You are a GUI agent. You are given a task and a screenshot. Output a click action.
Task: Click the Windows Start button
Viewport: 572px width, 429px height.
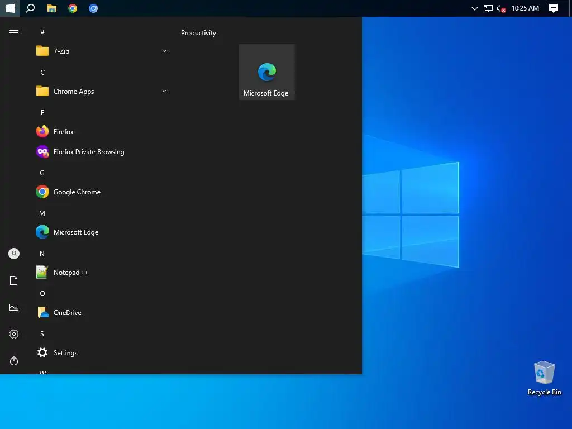(x=10, y=8)
